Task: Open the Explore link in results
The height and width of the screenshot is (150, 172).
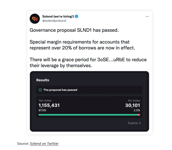Action: click(x=133, y=123)
